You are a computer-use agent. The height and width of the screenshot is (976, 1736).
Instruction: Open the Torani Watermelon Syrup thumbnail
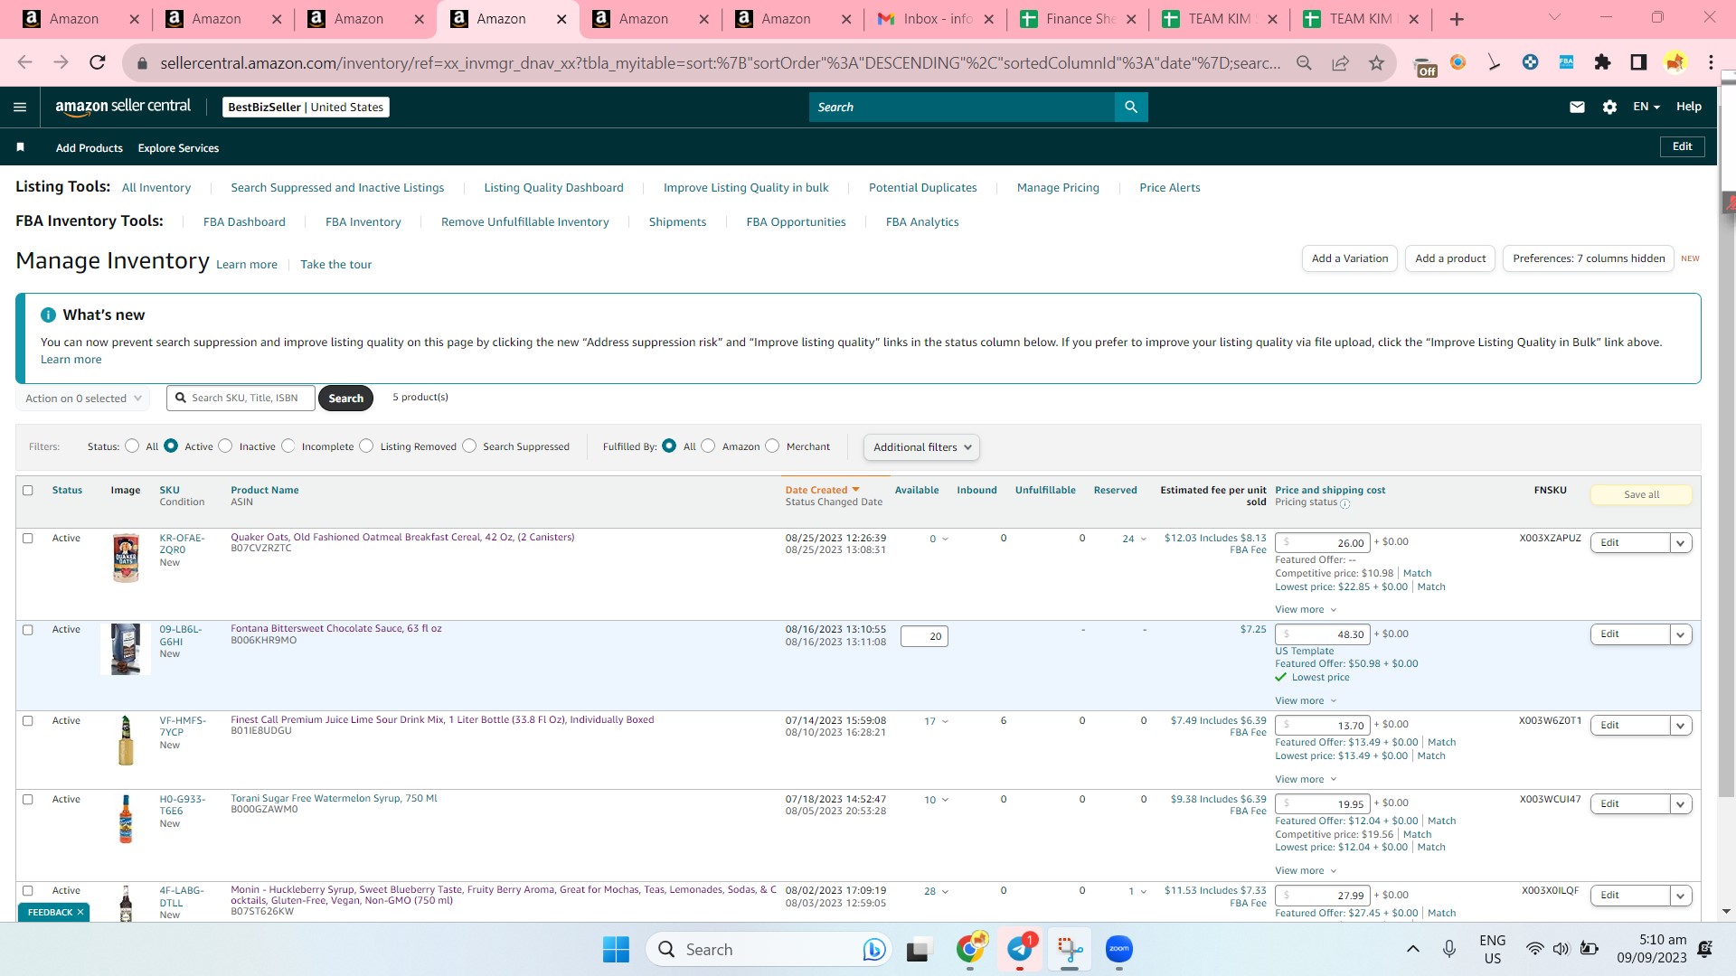click(126, 819)
